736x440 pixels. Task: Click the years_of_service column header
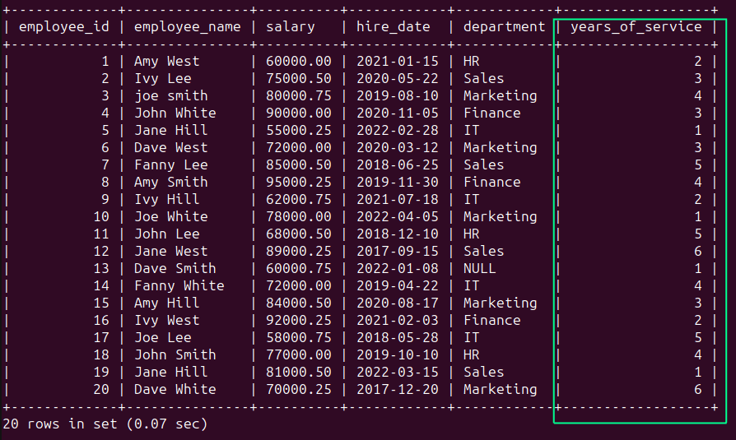pos(636,26)
